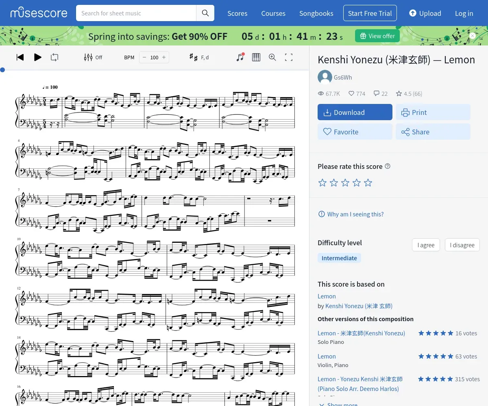Share the score
Screen dimensions: 488x406
tap(433, 132)
